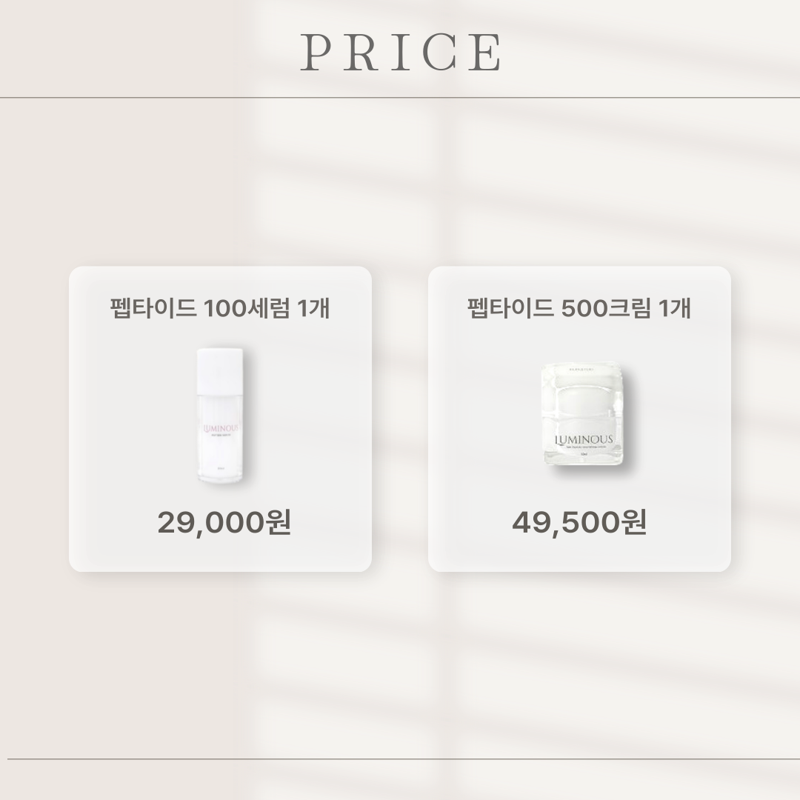Click the white cap of serum bottle

point(220,371)
